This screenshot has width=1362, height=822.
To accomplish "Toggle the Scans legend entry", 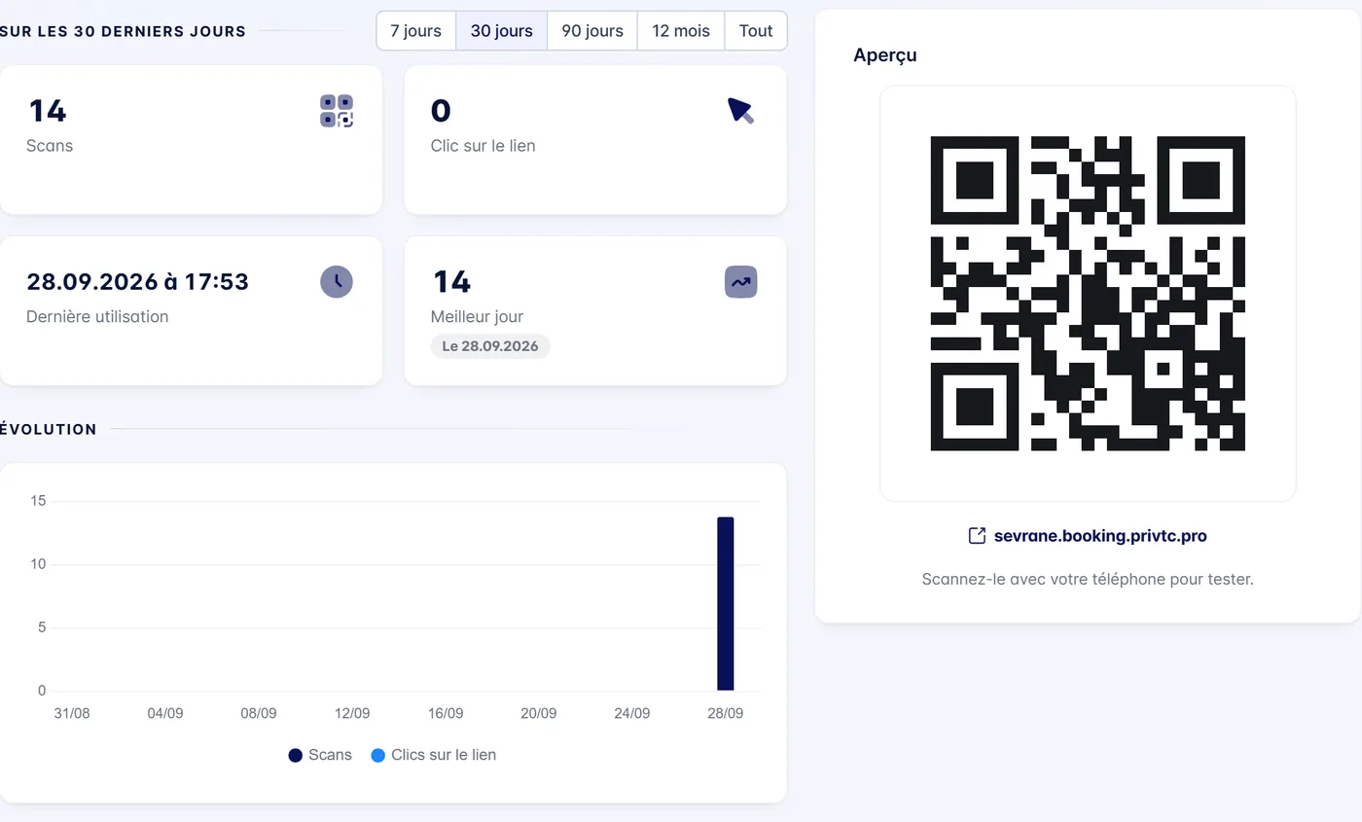I will click(x=320, y=755).
